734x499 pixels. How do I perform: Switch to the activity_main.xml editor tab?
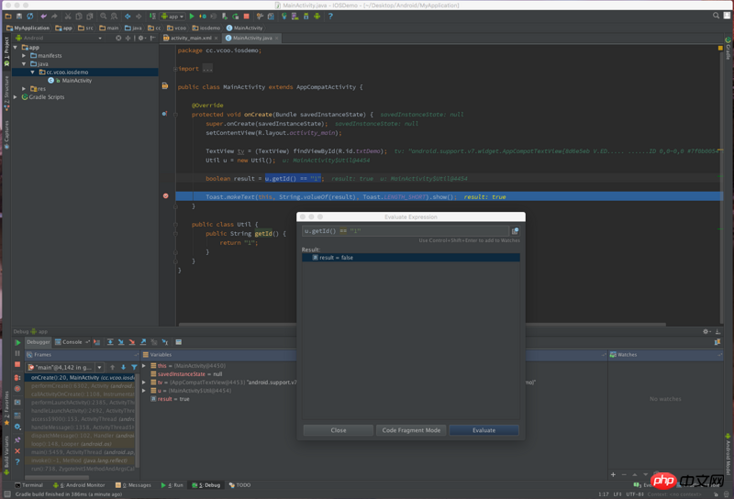[x=191, y=39]
